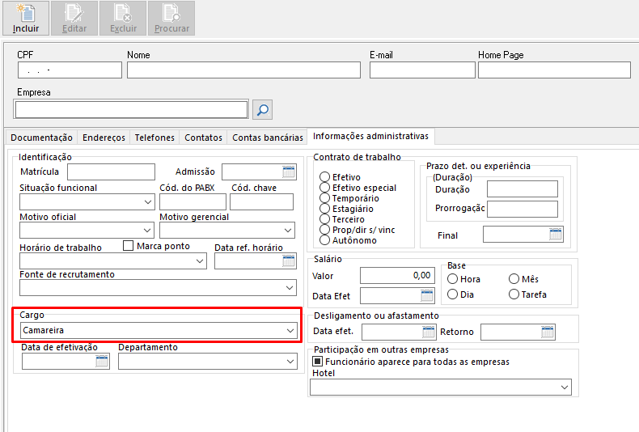Click the Excluir toolbar button
Image resolution: width=639 pixels, height=432 pixels.
[x=123, y=19]
